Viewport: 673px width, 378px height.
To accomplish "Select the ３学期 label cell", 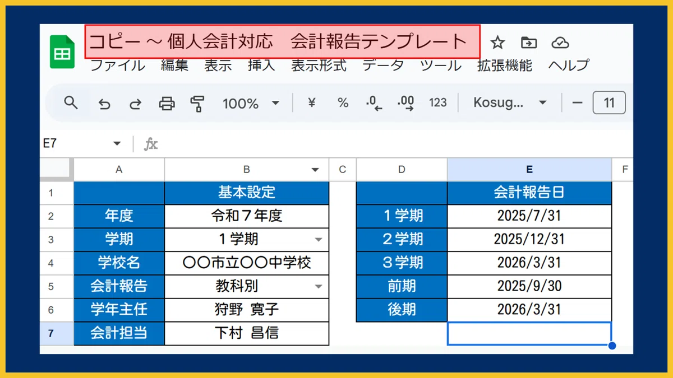I will 402,263.
